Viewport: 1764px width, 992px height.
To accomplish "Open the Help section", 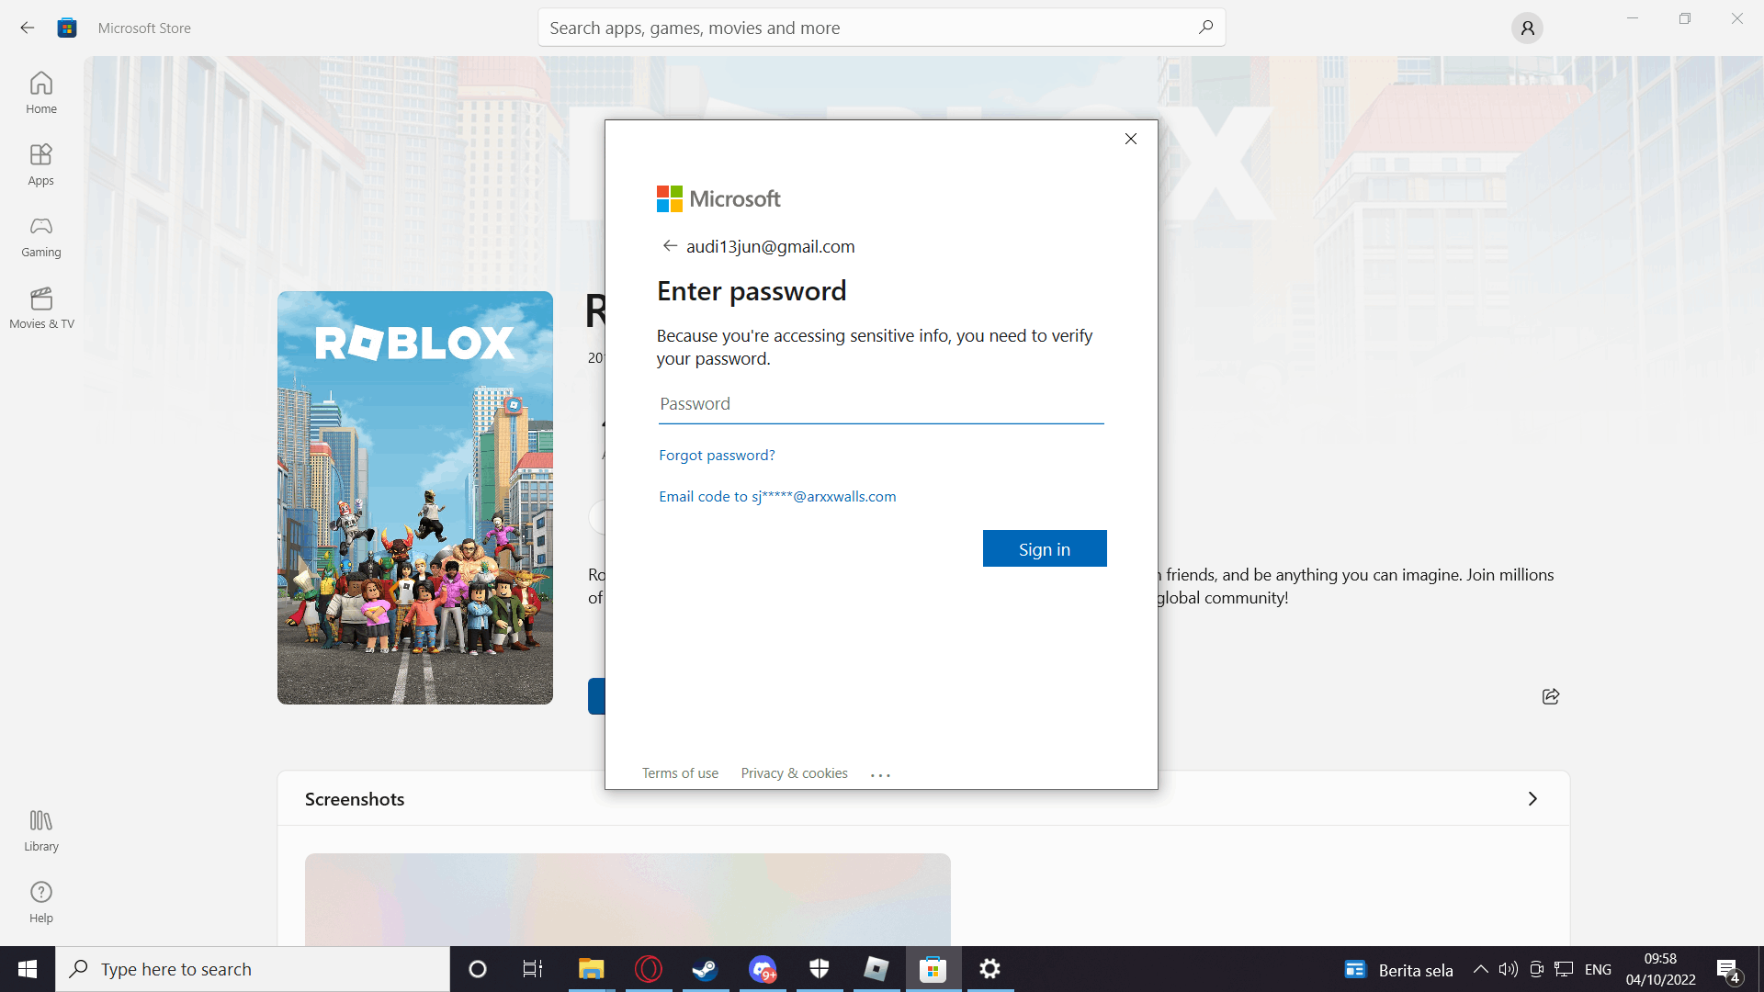I will (x=41, y=902).
